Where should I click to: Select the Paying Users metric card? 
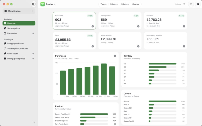(x=120, y=21)
